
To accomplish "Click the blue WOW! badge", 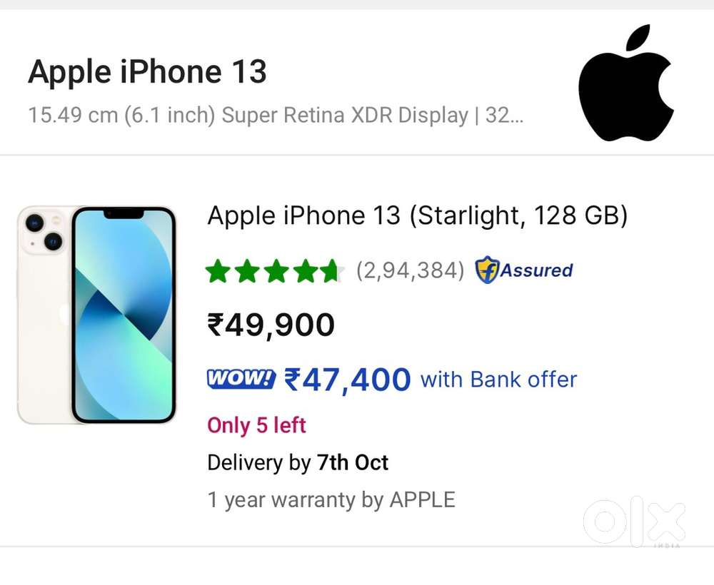I will [x=241, y=379].
